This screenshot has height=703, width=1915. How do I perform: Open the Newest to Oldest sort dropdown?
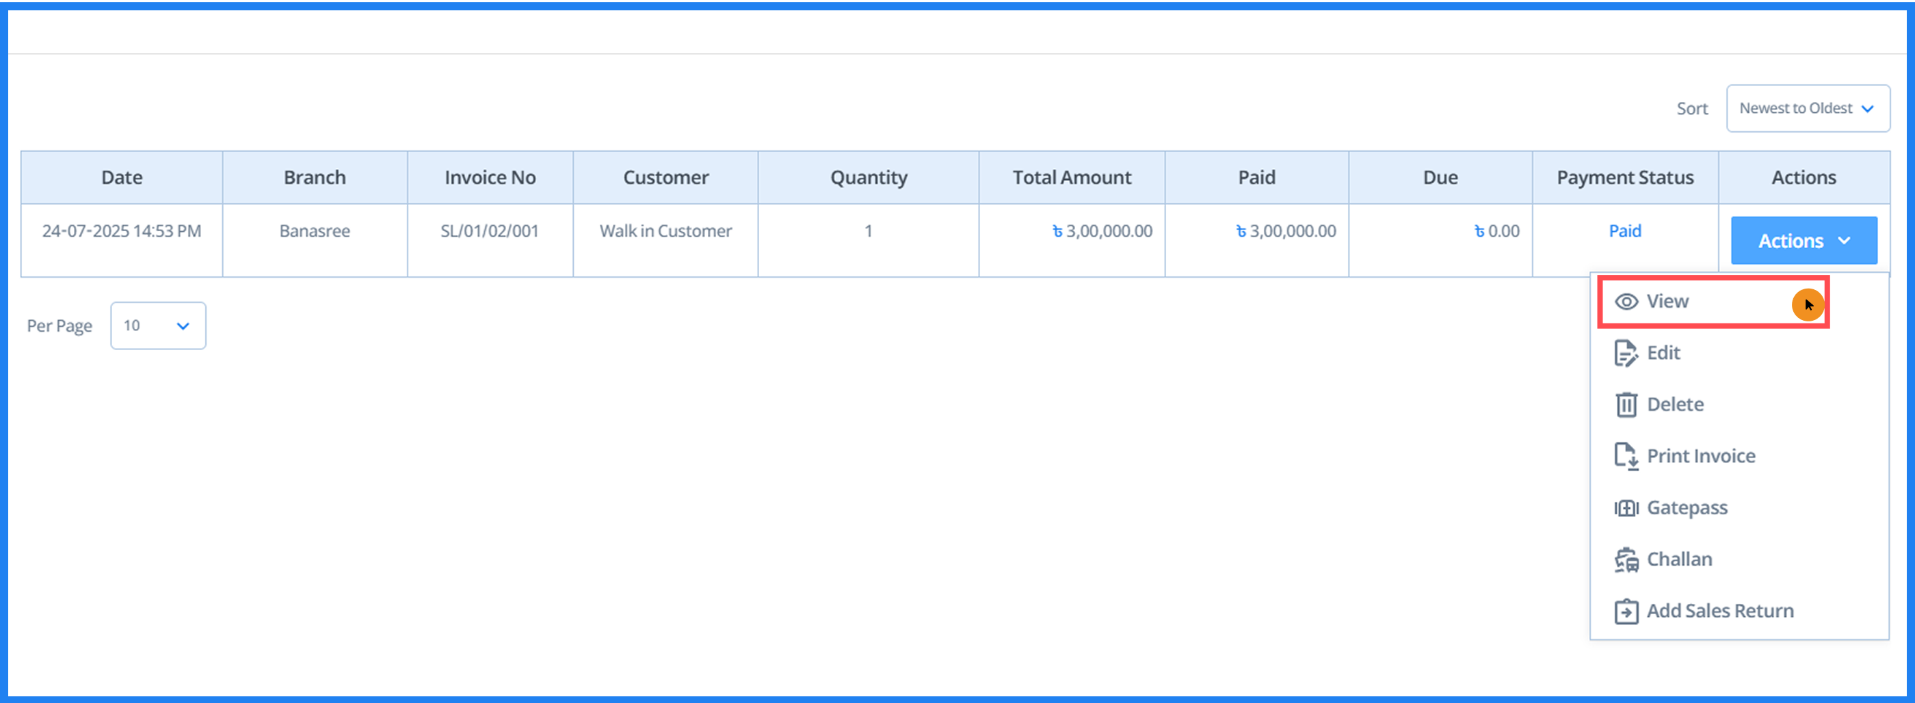(x=1807, y=108)
